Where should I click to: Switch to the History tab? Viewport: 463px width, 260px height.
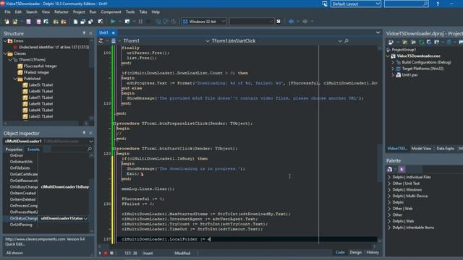click(373, 252)
